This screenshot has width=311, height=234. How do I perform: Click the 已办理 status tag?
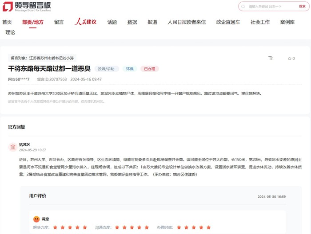pos(150,69)
